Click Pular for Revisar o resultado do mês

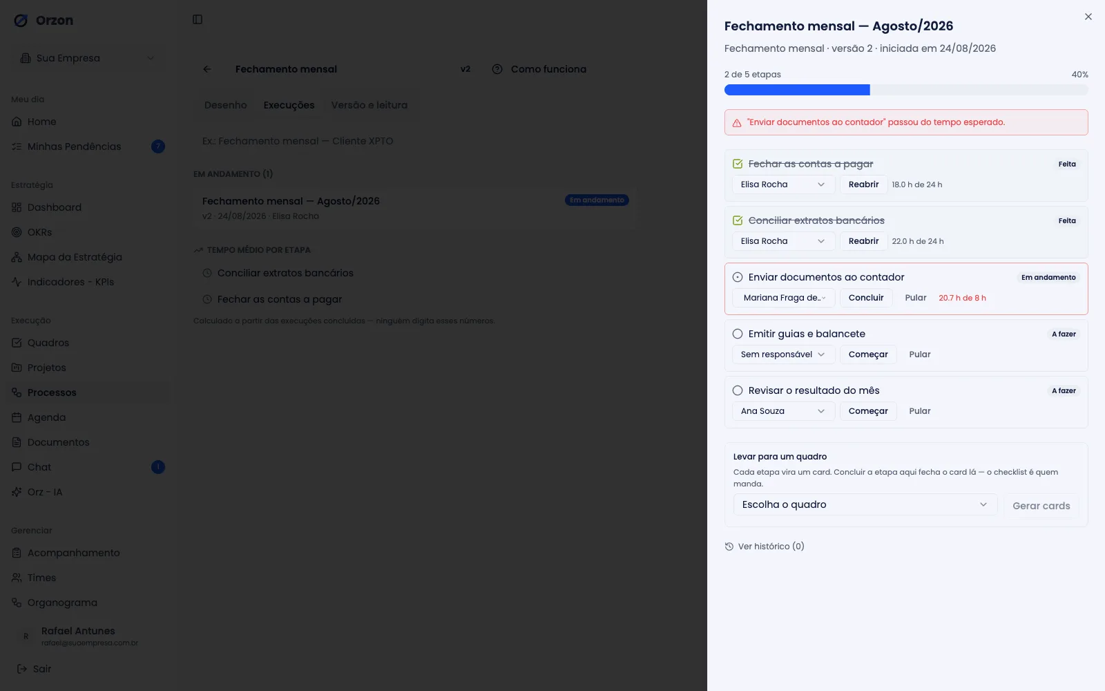click(920, 411)
